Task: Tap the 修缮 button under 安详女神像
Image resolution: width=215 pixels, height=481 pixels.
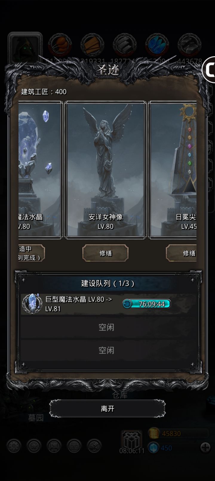Action: (105, 253)
